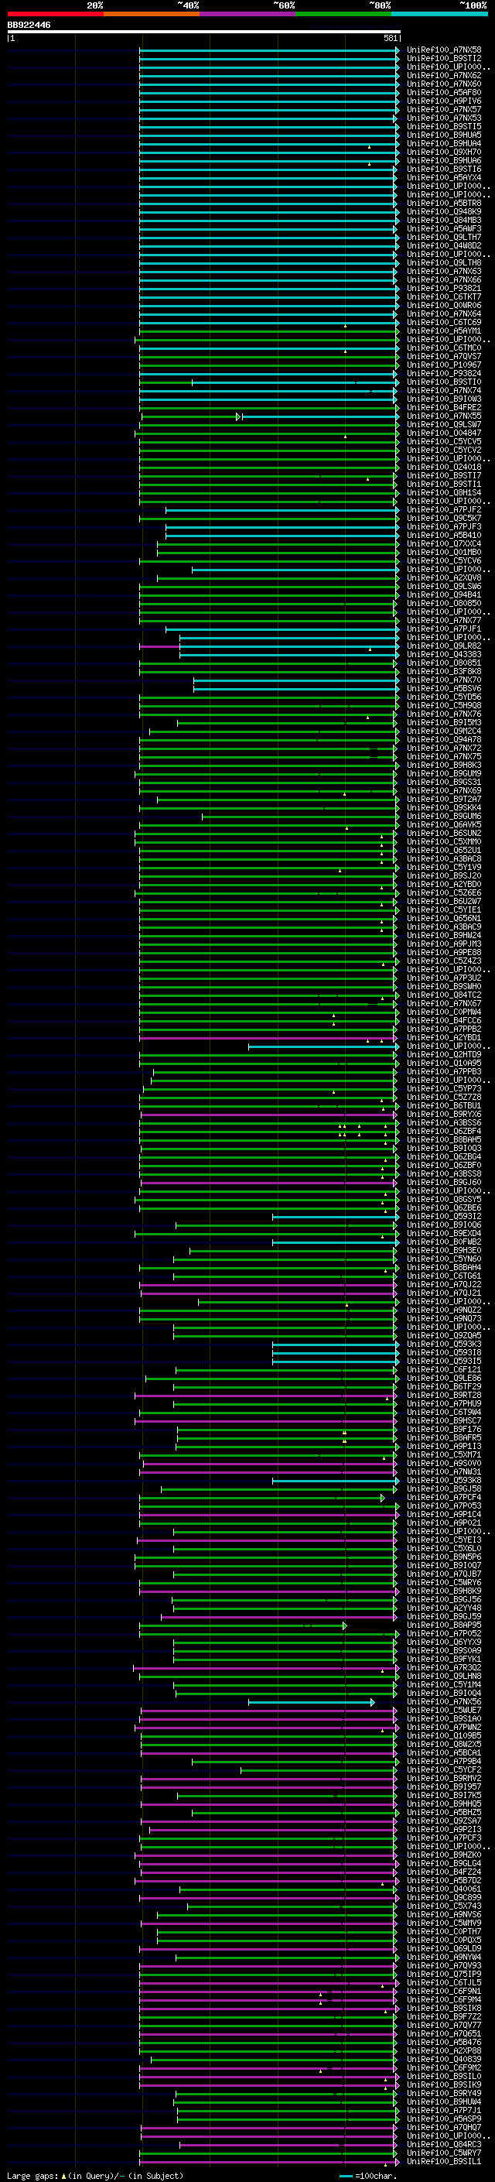This screenshot has height=2182, width=495.
Task: Select the UniRef100_A7PJF3 label
Action: [444, 527]
